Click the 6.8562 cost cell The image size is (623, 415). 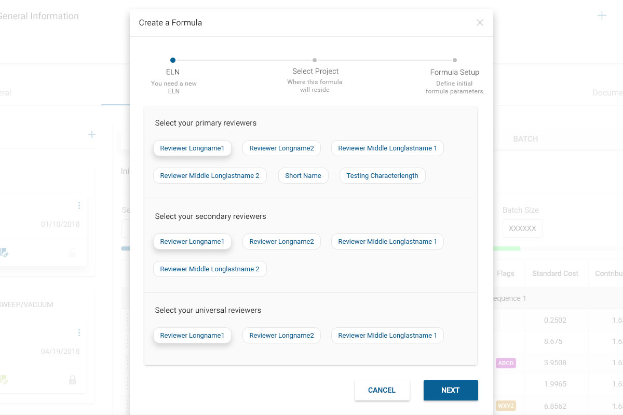pyautogui.click(x=555, y=406)
